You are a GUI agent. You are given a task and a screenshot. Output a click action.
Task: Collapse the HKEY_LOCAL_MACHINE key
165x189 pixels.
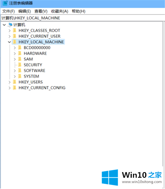pos(10,42)
